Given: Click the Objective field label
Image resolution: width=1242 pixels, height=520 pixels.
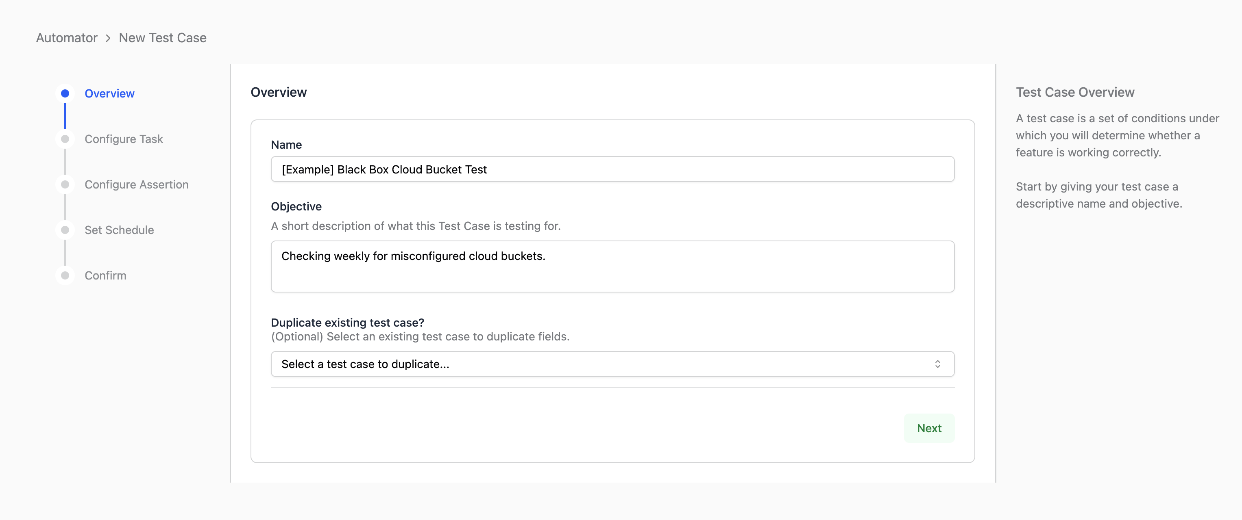Looking at the screenshot, I should click(x=296, y=206).
